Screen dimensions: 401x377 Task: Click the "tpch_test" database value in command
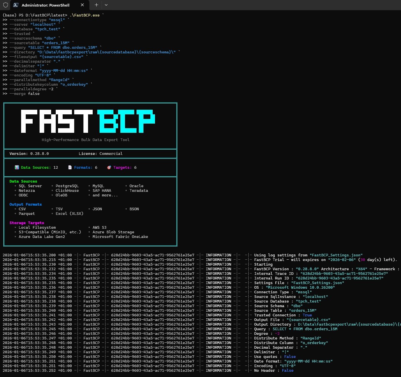[x=48, y=29]
